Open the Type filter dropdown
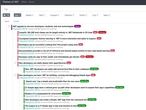This screenshot has width=146, height=110. coord(17,15)
